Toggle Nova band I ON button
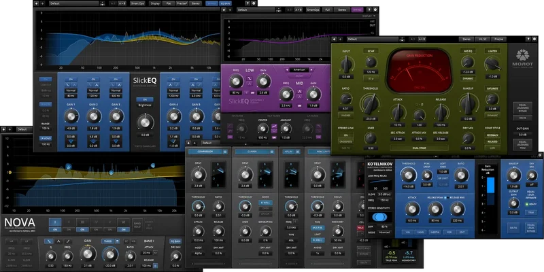 point(55,229)
